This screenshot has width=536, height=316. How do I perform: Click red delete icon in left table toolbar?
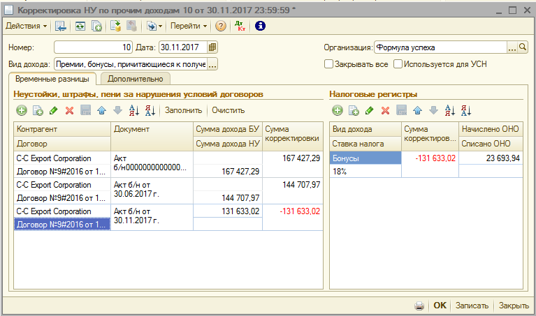[x=69, y=110]
